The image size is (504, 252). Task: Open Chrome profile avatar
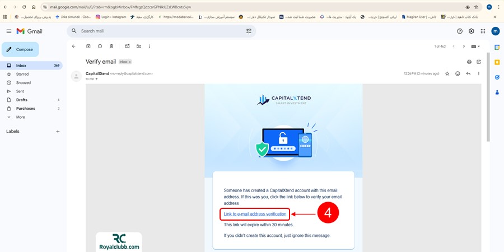pos(489,7)
